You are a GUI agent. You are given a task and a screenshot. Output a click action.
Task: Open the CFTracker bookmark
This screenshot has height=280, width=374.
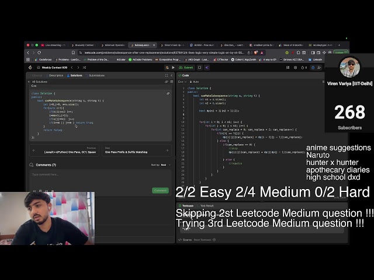tap(221, 60)
